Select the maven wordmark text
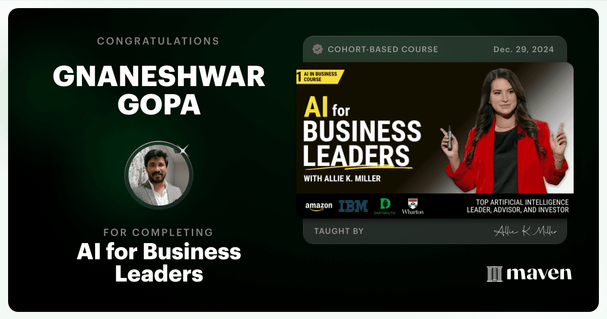The width and height of the screenshot is (607, 319). coord(539,274)
